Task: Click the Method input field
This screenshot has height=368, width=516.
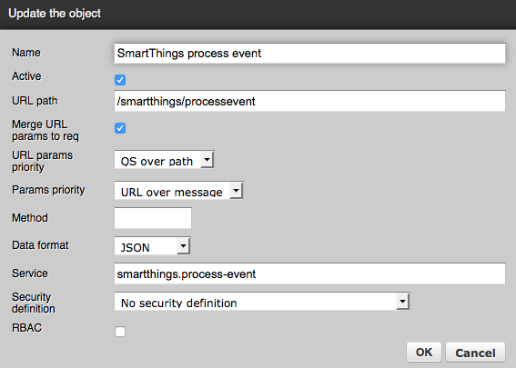Action: point(153,218)
